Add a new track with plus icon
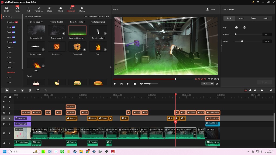276x155 pixels. (x=5, y=97)
